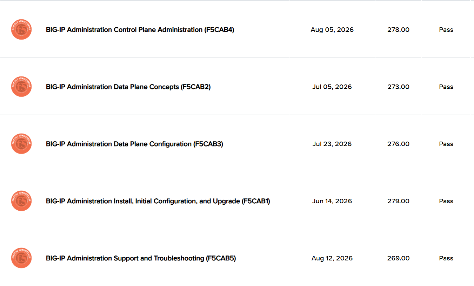Select the Jun 14, 2026 date cell
Viewport: 474px width, 286px height.
pyautogui.click(x=332, y=201)
